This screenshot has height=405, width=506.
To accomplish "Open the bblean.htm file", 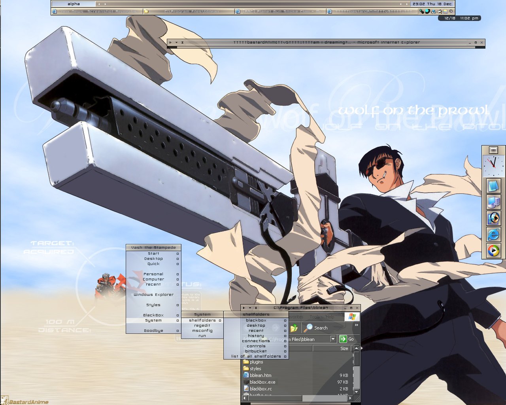I will click(257, 375).
